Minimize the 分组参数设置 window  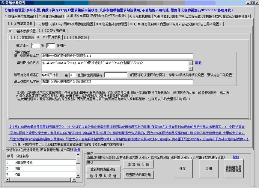[249, 3]
